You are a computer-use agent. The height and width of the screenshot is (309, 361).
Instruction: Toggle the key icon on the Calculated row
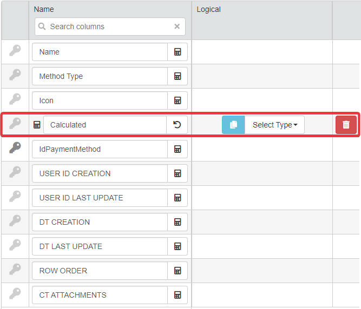pos(15,124)
